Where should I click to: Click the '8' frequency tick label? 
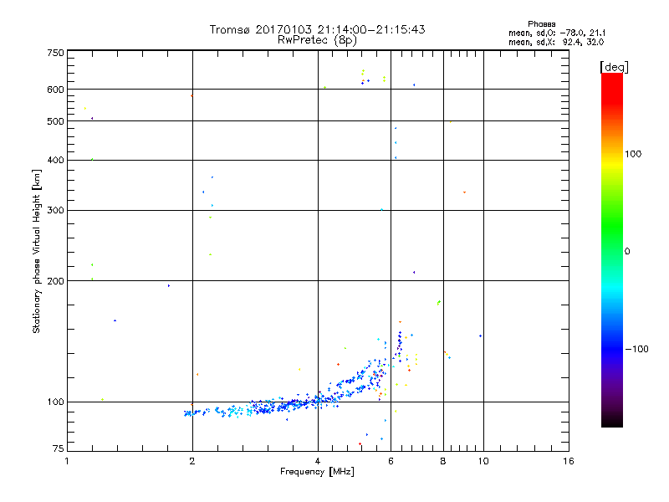pos(443,461)
